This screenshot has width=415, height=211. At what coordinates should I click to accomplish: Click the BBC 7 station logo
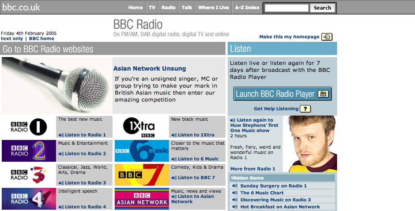coord(142,175)
